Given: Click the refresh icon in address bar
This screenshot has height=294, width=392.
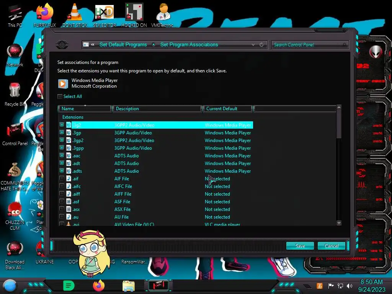Looking at the screenshot, I should (261, 45).
